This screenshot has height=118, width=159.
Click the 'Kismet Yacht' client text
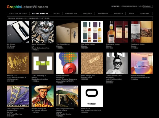click(x=86, y=77)
